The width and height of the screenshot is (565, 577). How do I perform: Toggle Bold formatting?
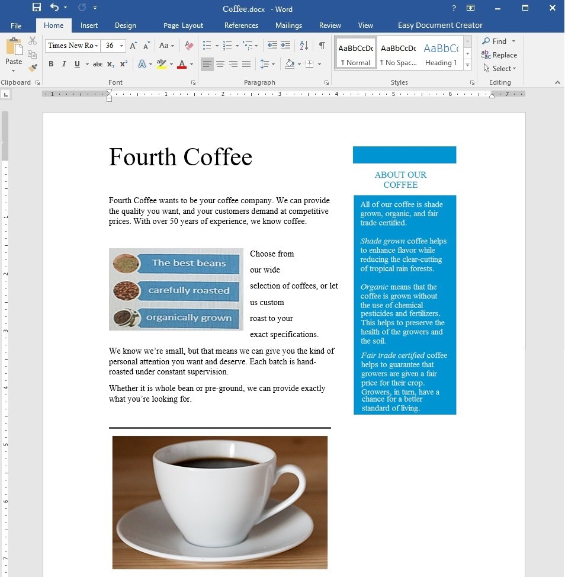pyautogui.click(x=51, y=64)
